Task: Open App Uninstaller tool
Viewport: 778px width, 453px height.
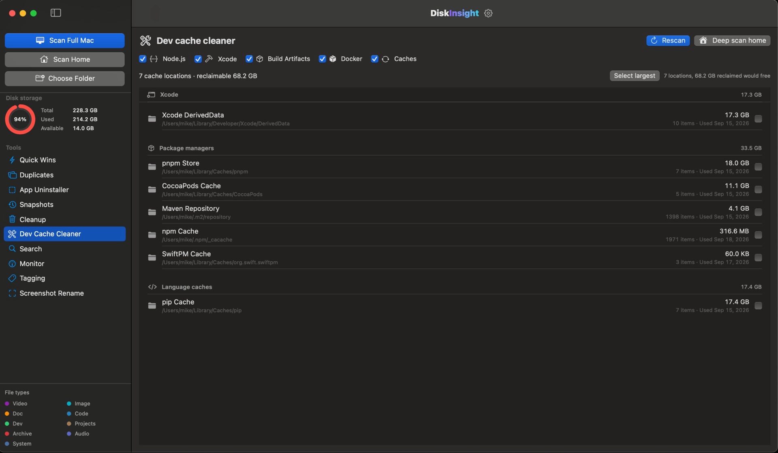Action: 65,190
